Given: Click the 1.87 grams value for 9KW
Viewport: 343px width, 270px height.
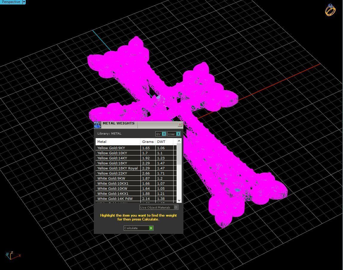Looking at the screenshot, I should point(146,178).
